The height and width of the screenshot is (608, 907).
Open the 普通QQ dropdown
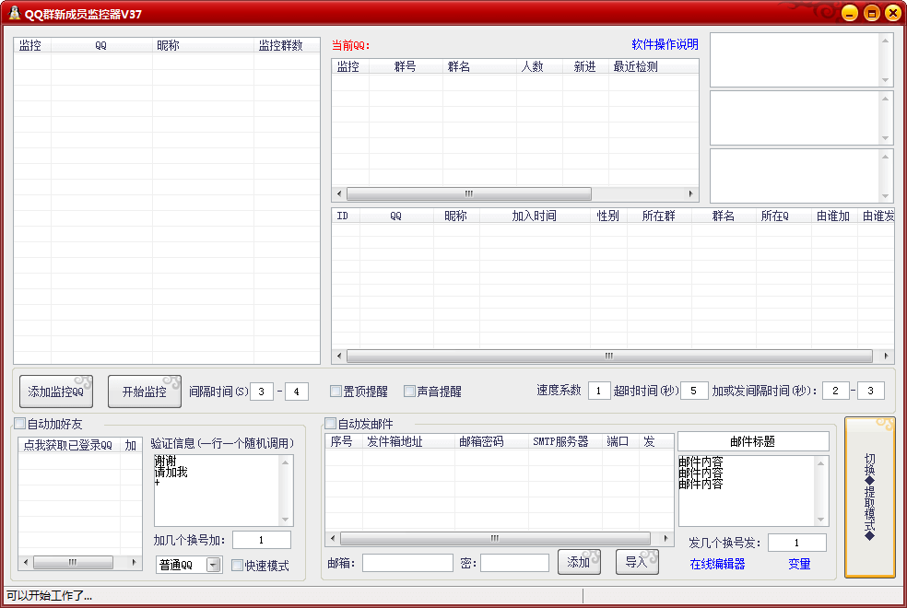point(214,565)
